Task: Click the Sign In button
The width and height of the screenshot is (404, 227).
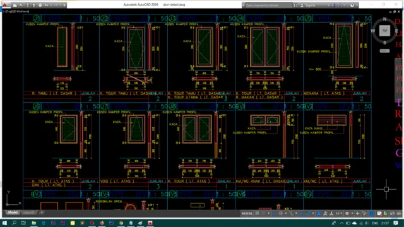Action: pos(307,5)
